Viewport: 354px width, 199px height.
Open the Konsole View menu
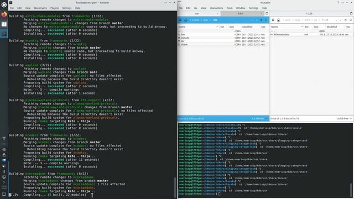[28, 8]
